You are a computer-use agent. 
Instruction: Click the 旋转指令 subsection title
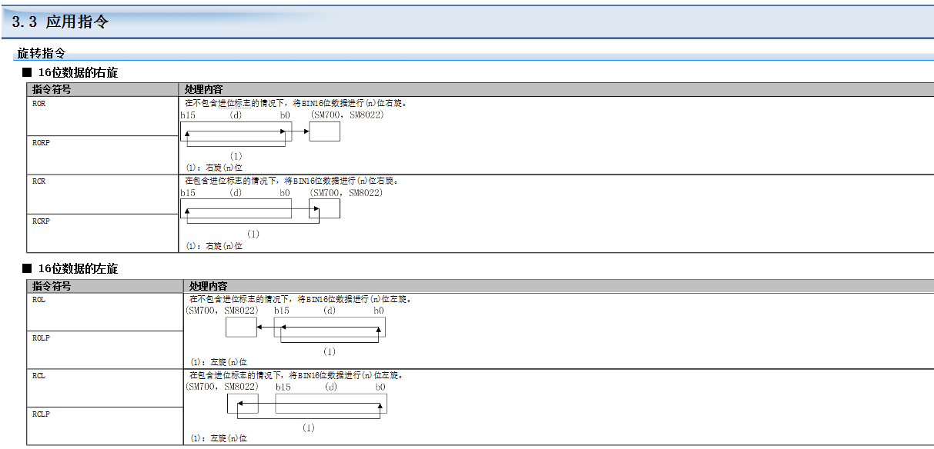[42, 54]
